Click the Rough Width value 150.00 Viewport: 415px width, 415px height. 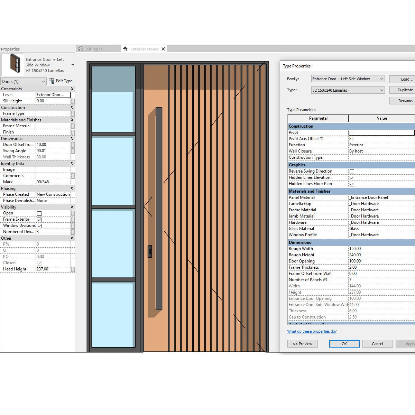coord(381,249)
